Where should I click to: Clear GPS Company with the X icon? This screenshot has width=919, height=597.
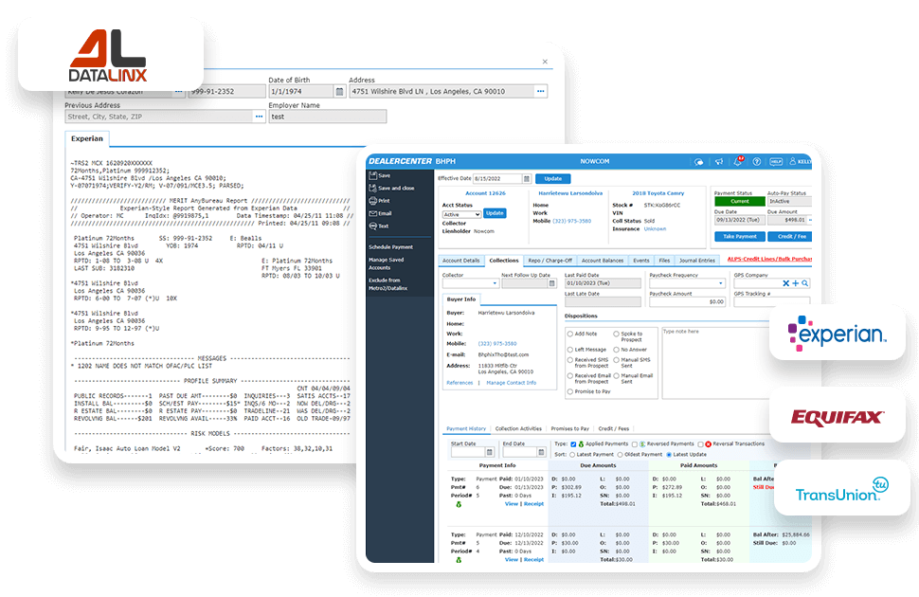click(x=786, y=283)
